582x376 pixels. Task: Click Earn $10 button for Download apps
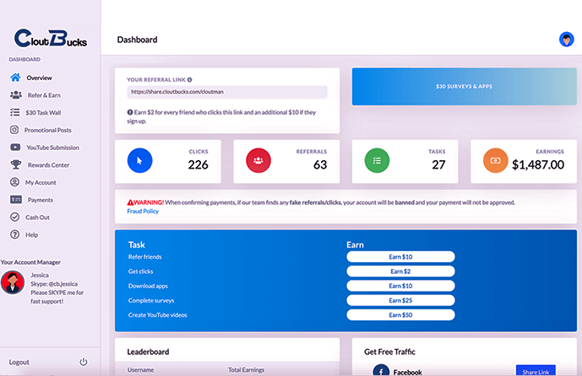[400, 286]
